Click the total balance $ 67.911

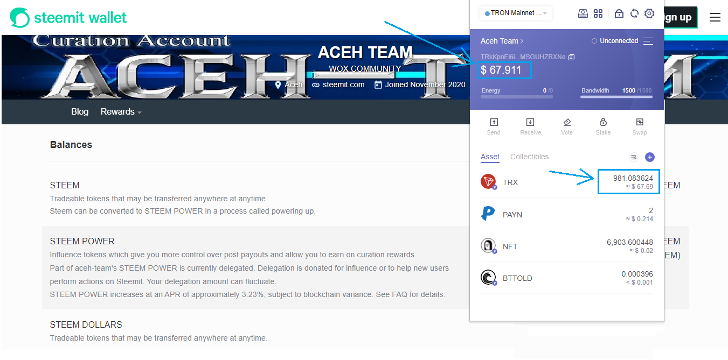pos(501,70)
